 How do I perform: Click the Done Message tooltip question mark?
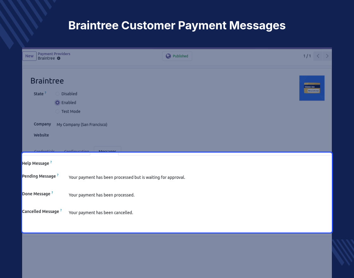[52, 193]
